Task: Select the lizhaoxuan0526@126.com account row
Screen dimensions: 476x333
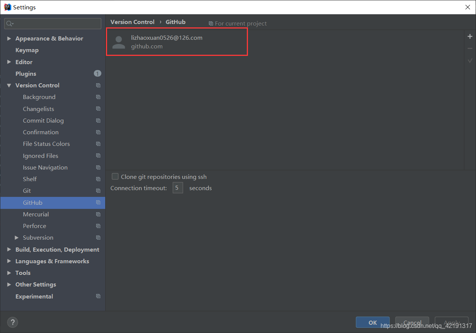Action: pos(285,42)
